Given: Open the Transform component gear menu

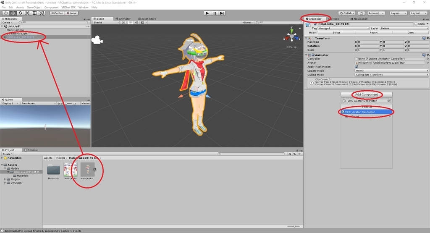Looking at the screenshot, I should click(x=427, y=38).
